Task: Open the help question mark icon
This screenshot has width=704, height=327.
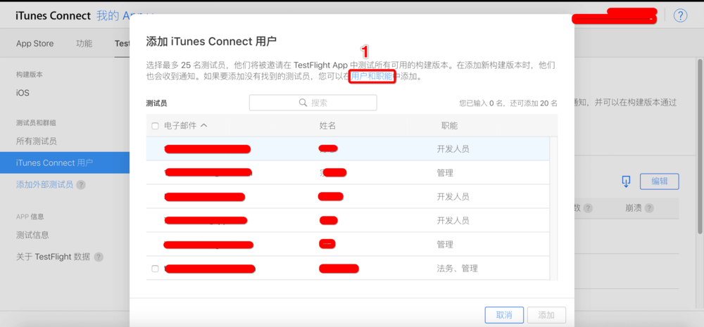Action: [680, 15]
